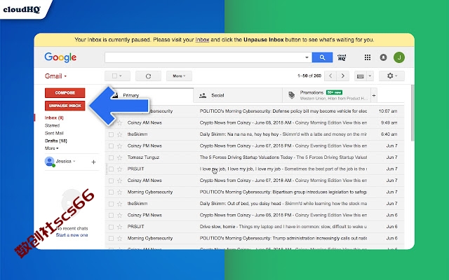The image size is (449, 280).
Task: Click the Google logo
Action: [60, 57]
